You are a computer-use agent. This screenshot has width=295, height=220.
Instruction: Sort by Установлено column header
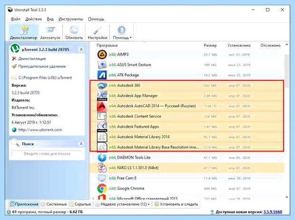(239, 45)
